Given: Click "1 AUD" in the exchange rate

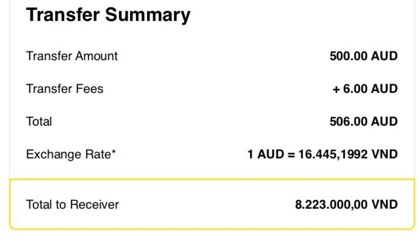Looking at the screenshot, I should (263, 154).
